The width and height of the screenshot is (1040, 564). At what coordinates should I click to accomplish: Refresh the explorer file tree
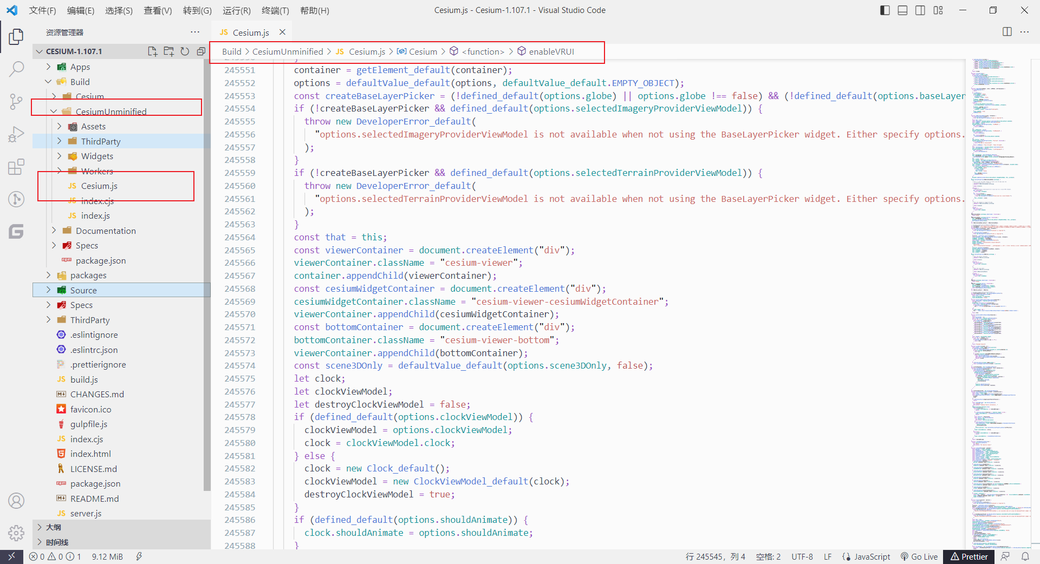(185, 51)
